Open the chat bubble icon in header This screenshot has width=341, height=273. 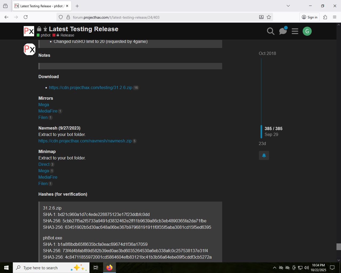[283, 31]
